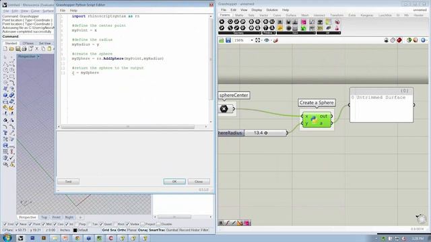Click the pink icon on the Grasshopper canvas's bottom-left toolbar
Viewport: 431px width, 242px height.
coord(247,223)
